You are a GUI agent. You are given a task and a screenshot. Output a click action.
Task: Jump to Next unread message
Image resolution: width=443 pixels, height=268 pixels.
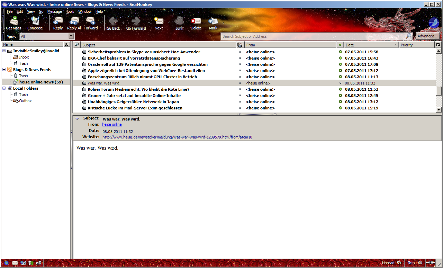point(159,24)
